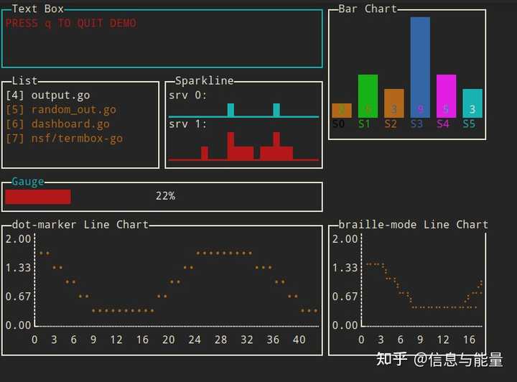Image resolution: width=517 pixels, height=382 pixels.
Task: Click the '2.00' label in dot-marker chart
Action: tap(18, 239)
